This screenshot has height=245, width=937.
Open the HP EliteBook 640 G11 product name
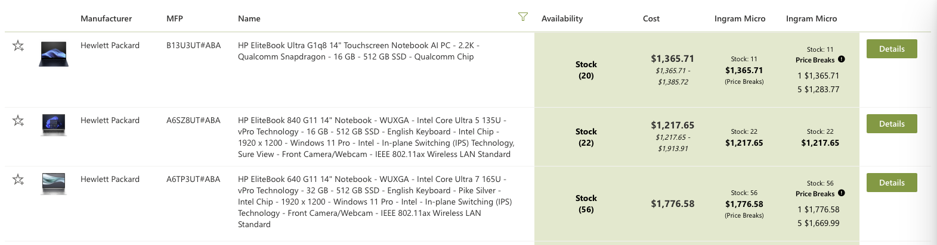[376, 202]
